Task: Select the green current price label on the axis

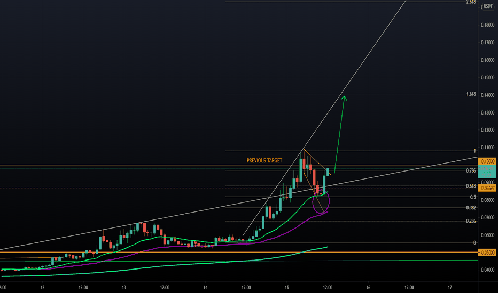Action: click(x=487, y=172)
